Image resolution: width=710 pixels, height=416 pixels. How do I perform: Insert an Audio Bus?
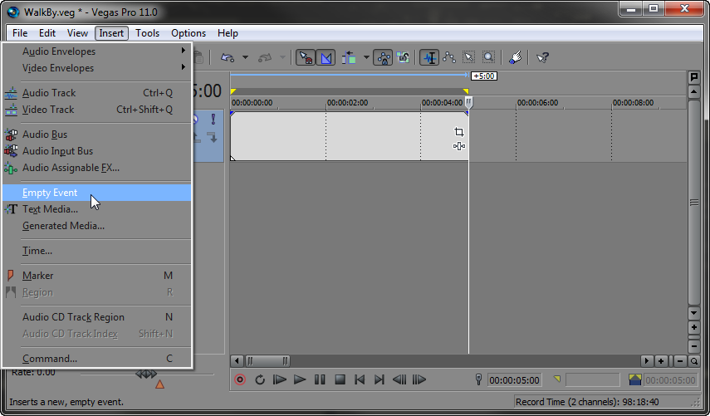pos(97,135)
